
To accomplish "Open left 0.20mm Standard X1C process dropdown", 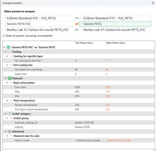I will [x=39, y=18].
